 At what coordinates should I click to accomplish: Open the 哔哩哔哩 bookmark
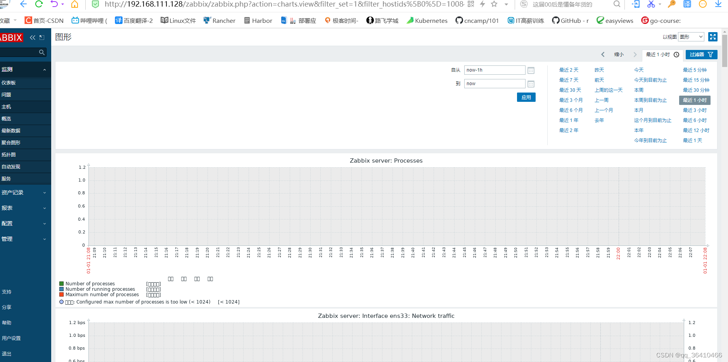(x=89, y=21)
